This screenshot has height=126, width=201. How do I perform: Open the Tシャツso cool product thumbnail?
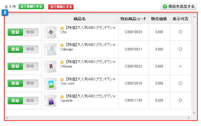pos(50,83)
